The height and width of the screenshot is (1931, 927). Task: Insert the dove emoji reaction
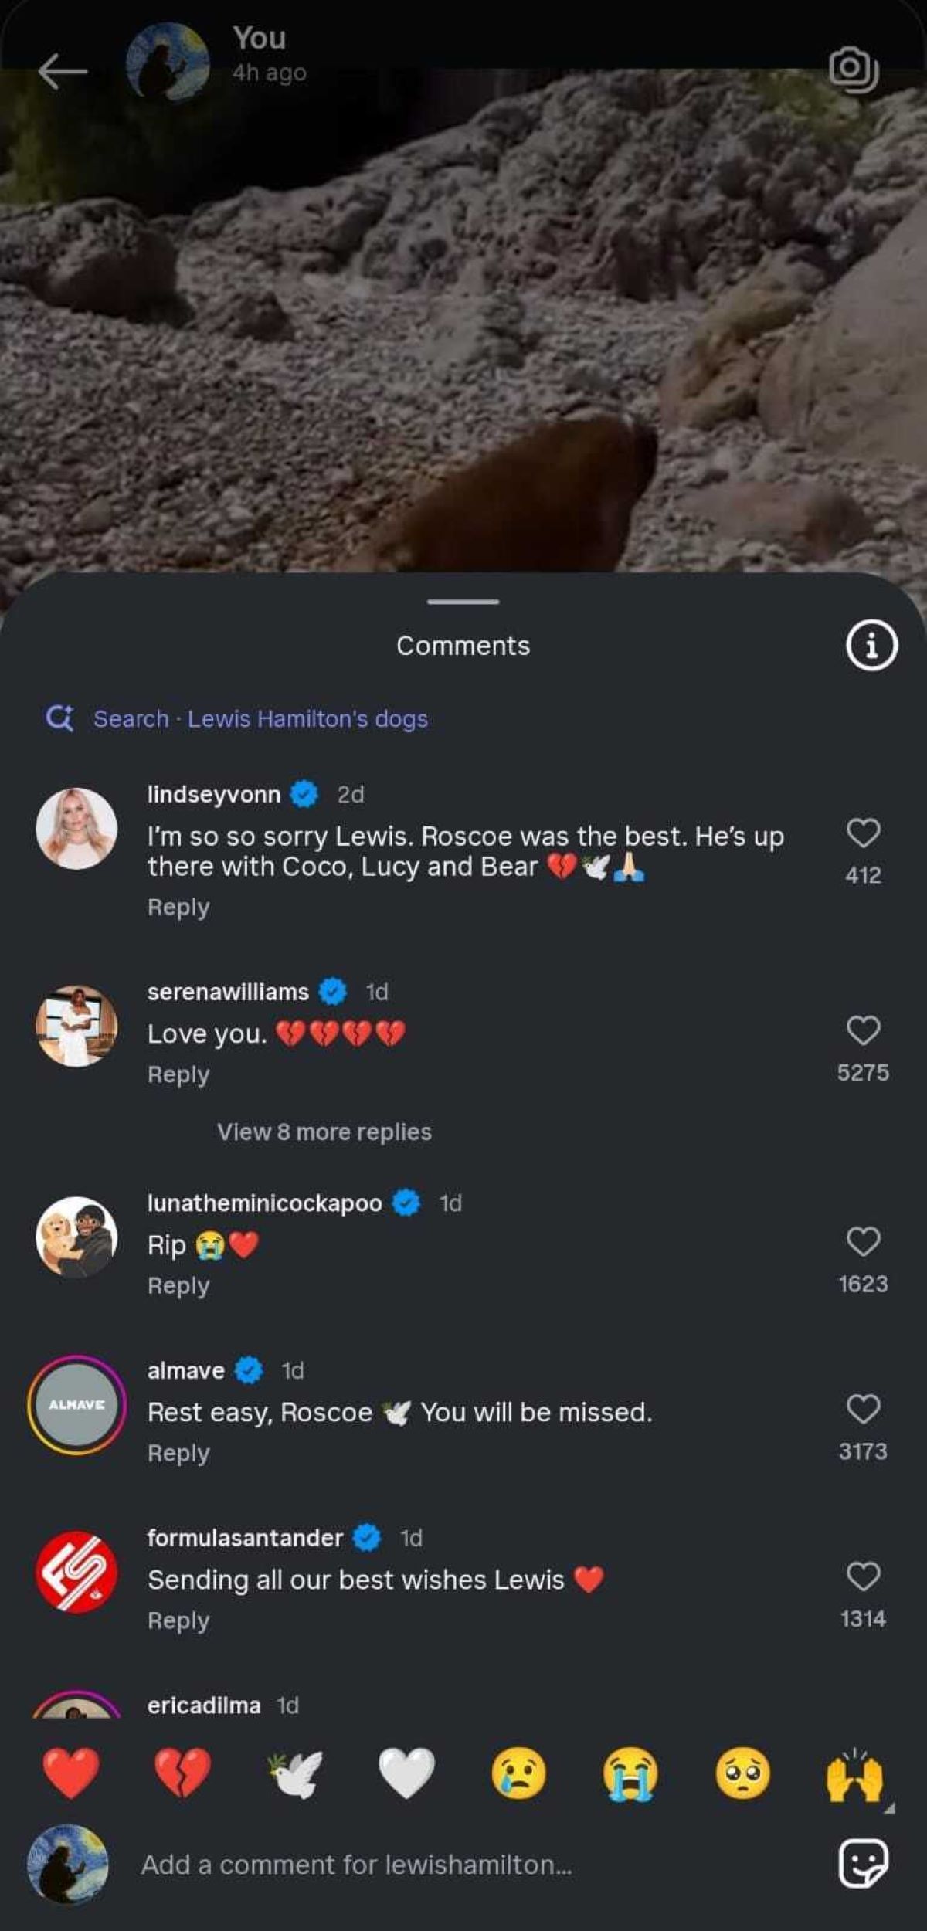[x=295, y=1773]
